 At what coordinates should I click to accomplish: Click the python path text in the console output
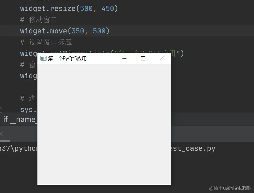[x=19, y=148]
